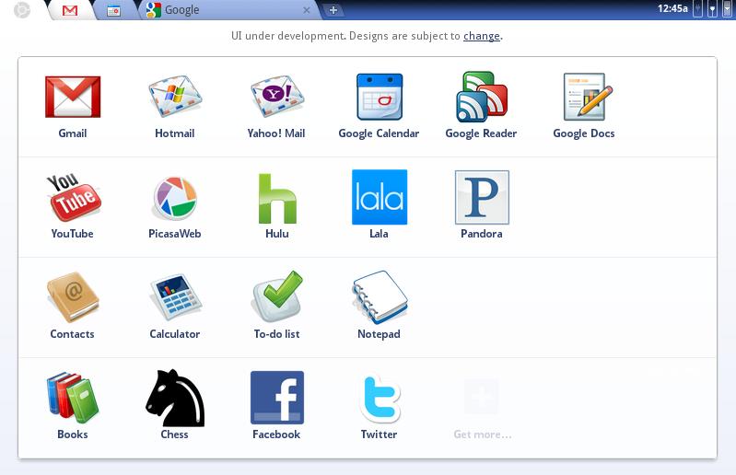This screenshot has height=475, width=736.
Task: Launch the Hulu app icon
Action: pyautogui.click(x=277, y=198)
